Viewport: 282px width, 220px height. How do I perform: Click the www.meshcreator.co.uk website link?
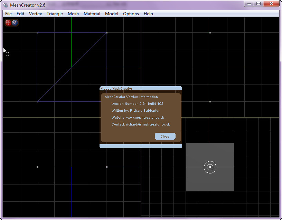pyautogui.click(x=145, y=118)
